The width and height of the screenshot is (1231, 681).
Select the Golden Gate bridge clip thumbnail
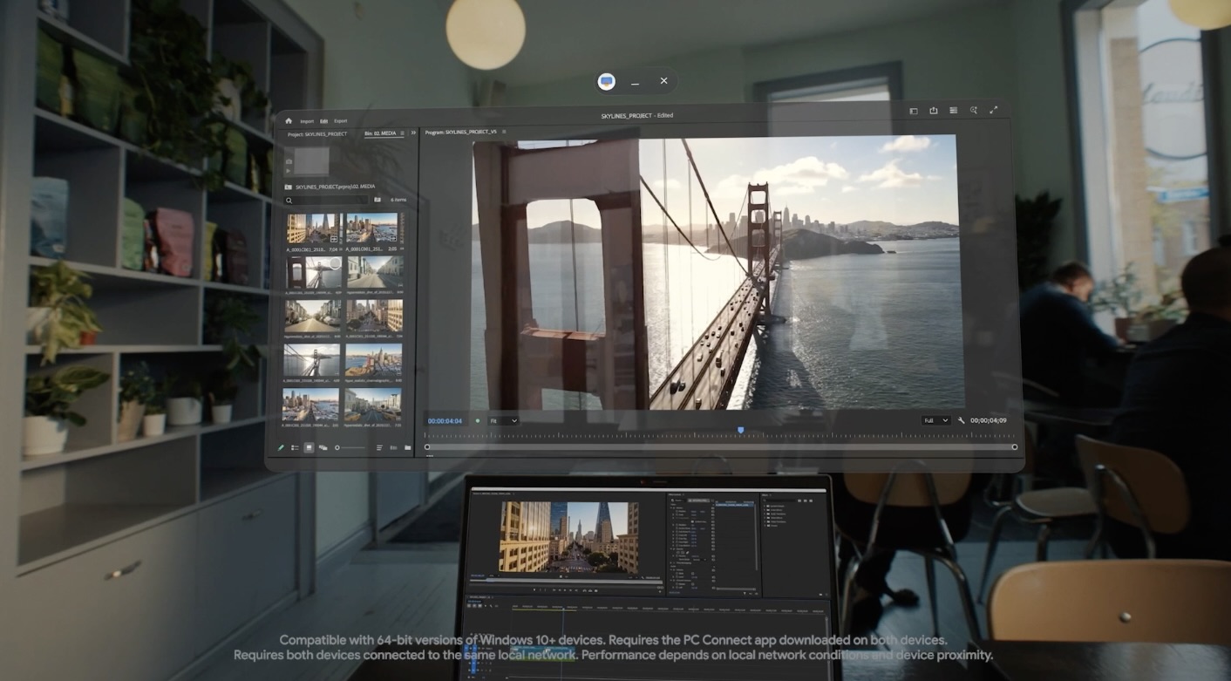tap(311, 272)
